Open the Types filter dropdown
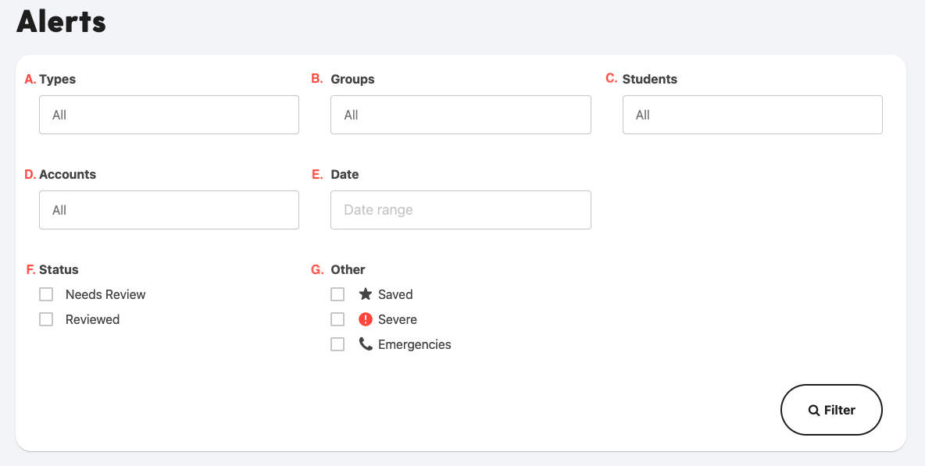The width and height of the screenshot is (925, 466). click(169, 115)
